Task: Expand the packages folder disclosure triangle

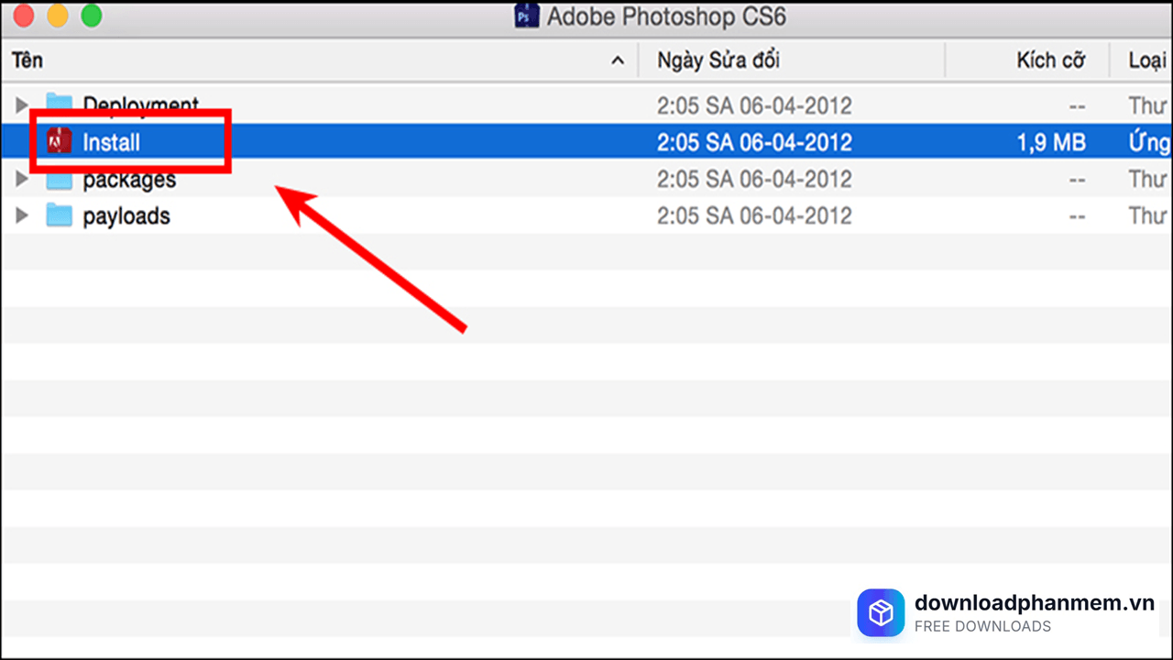Action: (22, 180)
